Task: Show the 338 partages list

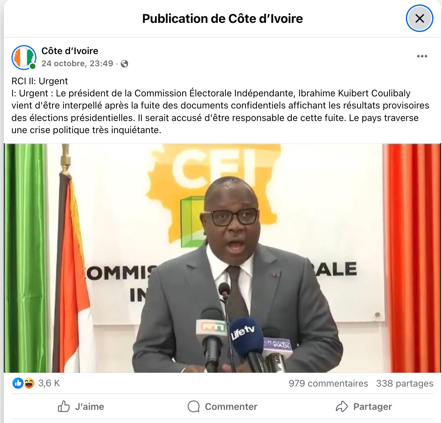Action: (x=405, y=383)
